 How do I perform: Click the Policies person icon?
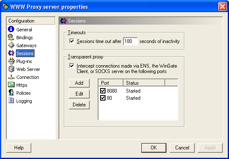[11, 93]
